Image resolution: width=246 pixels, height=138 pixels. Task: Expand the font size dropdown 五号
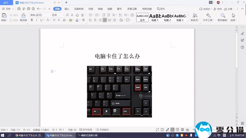[x=64, y=15]
